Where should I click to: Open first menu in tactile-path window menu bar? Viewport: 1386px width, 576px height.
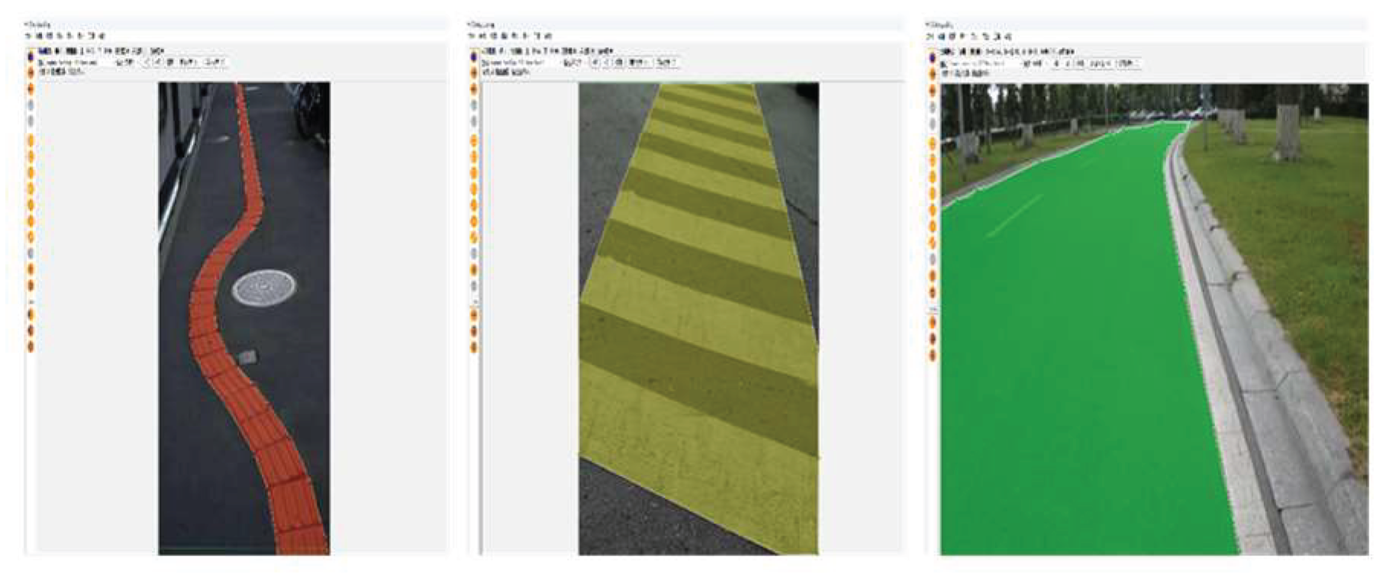28,36
